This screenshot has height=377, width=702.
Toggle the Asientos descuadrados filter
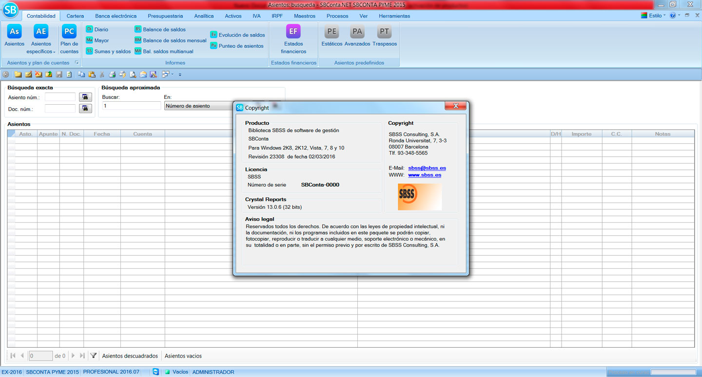[130, 356]
